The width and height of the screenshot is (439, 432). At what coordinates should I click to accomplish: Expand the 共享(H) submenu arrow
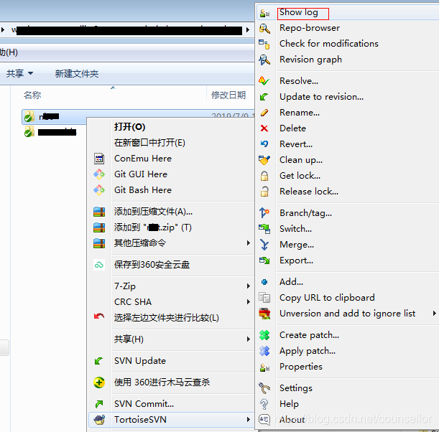pyautogui.click(x=248, y=339)
